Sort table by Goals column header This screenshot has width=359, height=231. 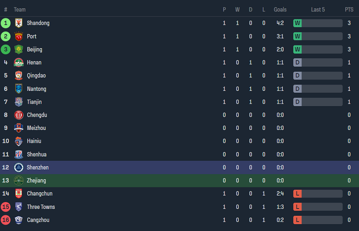(x=280, y=10)
